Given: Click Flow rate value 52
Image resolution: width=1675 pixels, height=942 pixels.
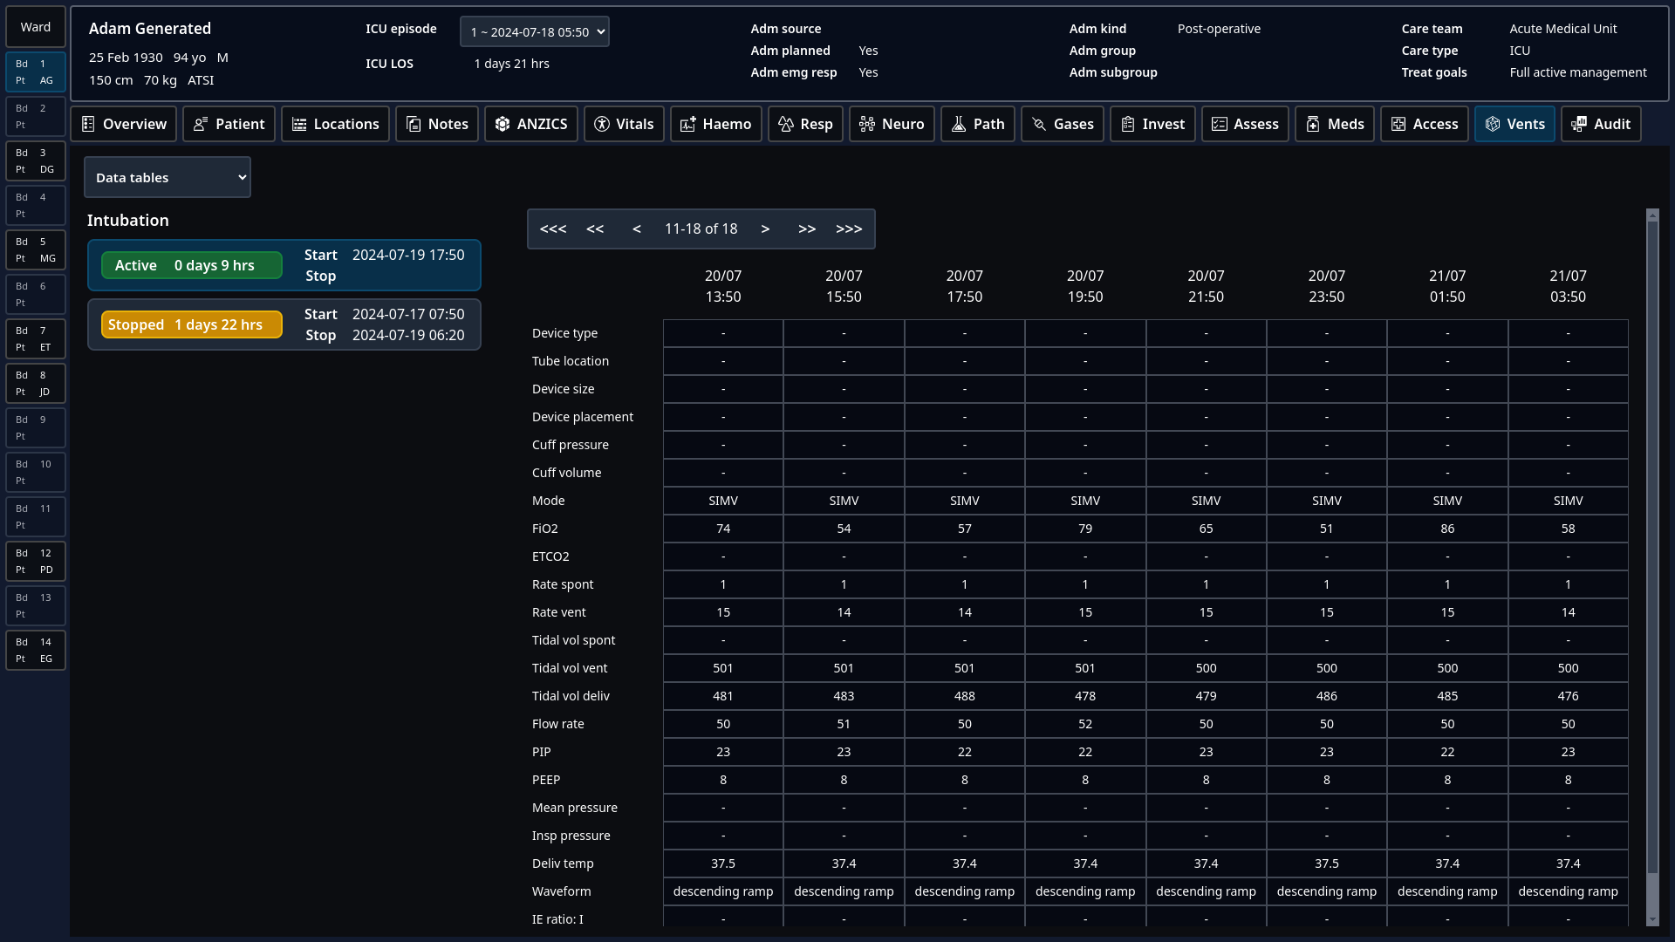Looking at the screenshot, I should pyautogui.click(x=1085, y=724).
